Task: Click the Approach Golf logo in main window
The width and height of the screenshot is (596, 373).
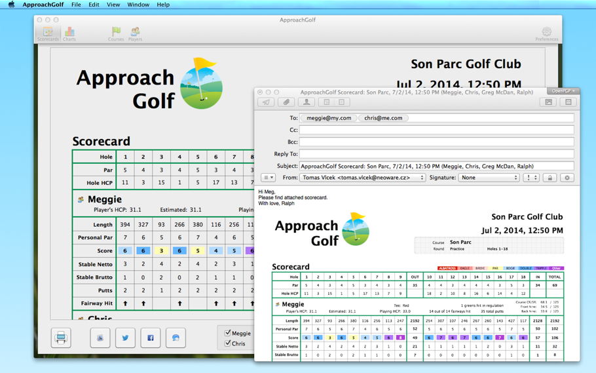Action: click(x=150, y=85)
